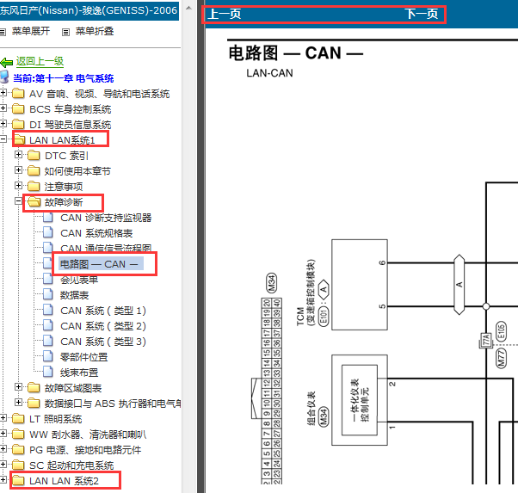The image size is (518, 493).
Task: Click the CAN 系统 类型 1 page icon
Action: click(x=48, y=310)
